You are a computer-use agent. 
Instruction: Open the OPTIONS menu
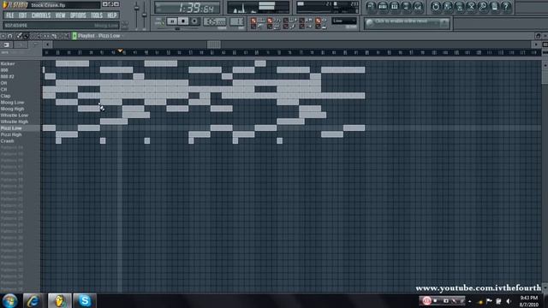click(x=78, y=15)
